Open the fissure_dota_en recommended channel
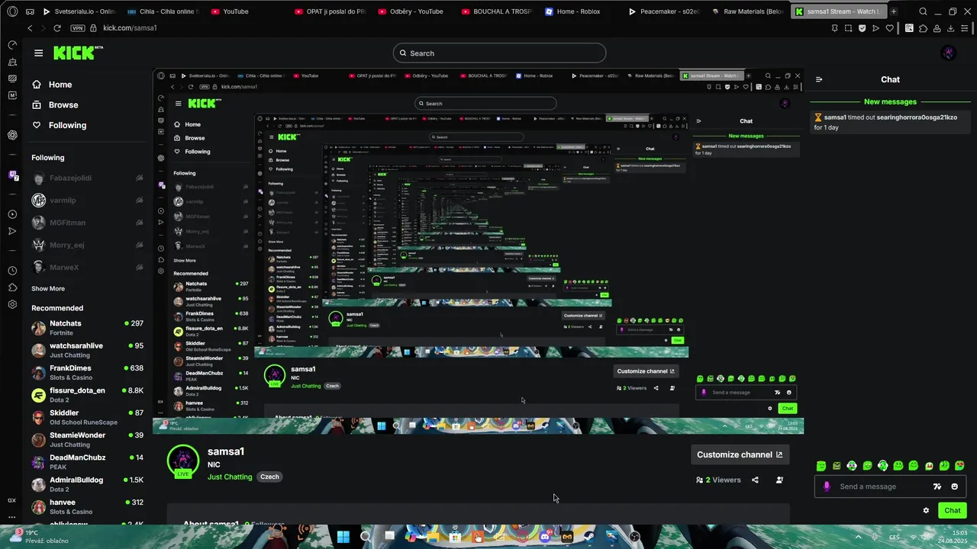977x549 pixels. [x=87, y=395]
